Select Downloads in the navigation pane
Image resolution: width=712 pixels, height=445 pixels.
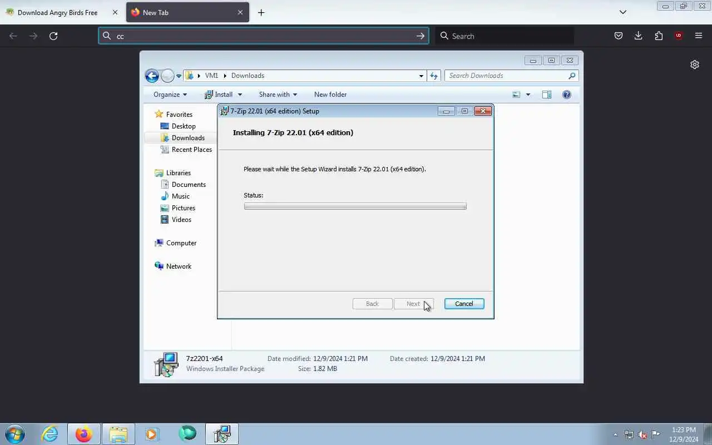[x=188, y=138]
